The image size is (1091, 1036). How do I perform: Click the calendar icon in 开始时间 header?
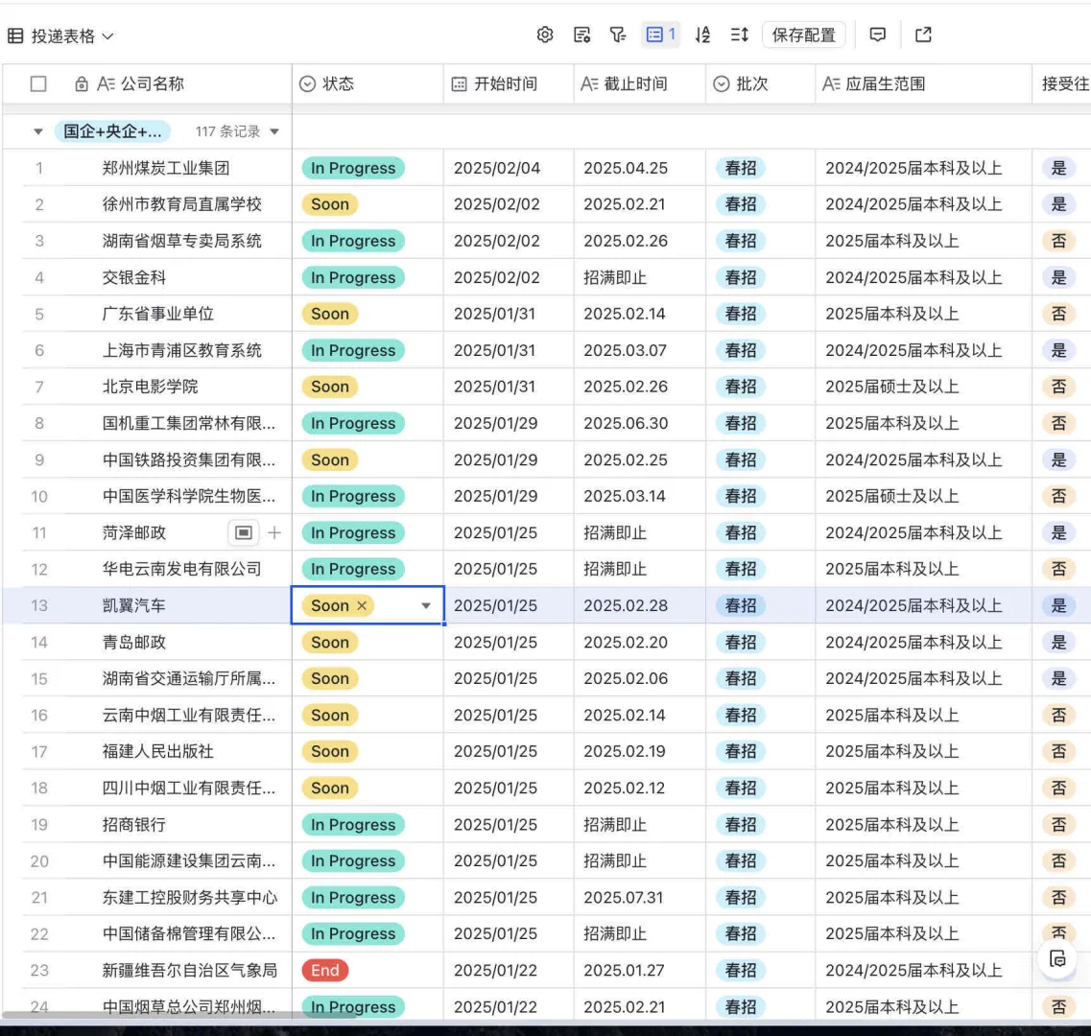coord(459,84)
